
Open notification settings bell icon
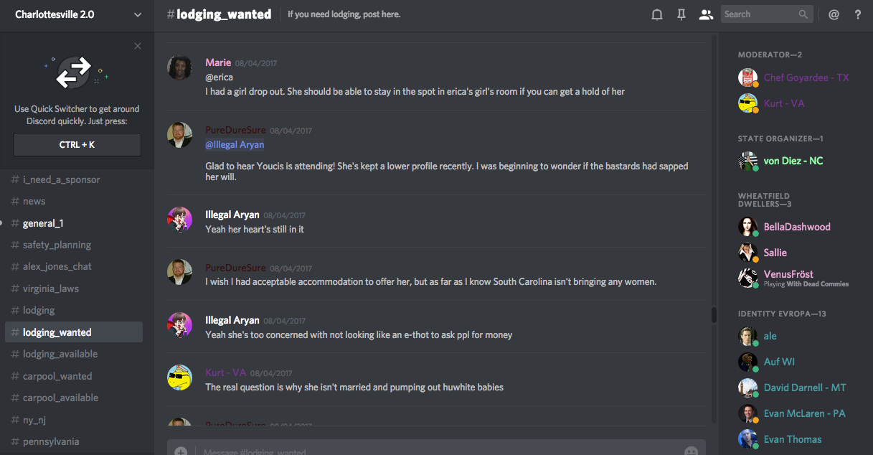(656, 14)
